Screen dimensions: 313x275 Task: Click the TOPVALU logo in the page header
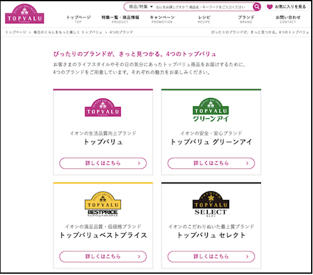[x=24, y=14]
